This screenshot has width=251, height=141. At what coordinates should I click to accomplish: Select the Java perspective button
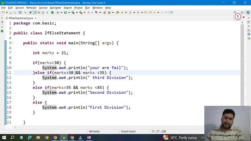pyautogui.click(x=248, y=13)
